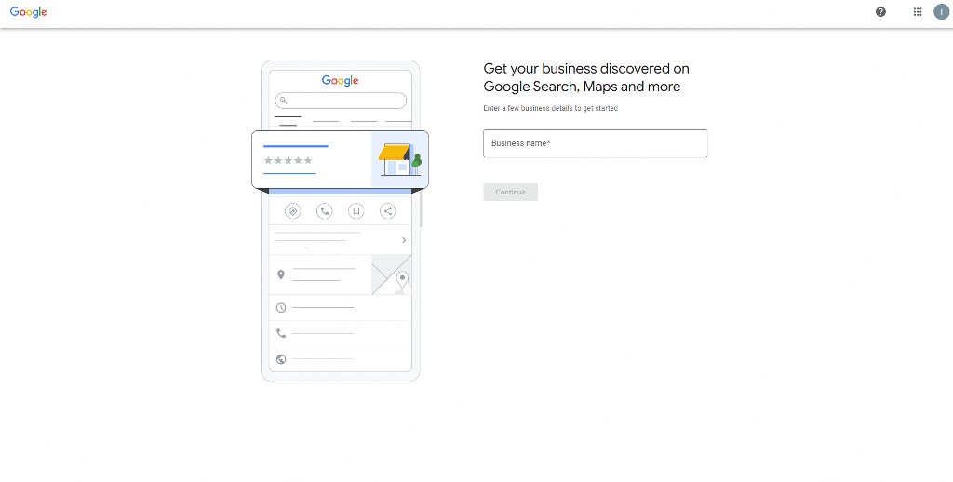The width and height of the screenshot is (953, 482).
Task: Click the search bar in phone mockup
Action: 341,100
